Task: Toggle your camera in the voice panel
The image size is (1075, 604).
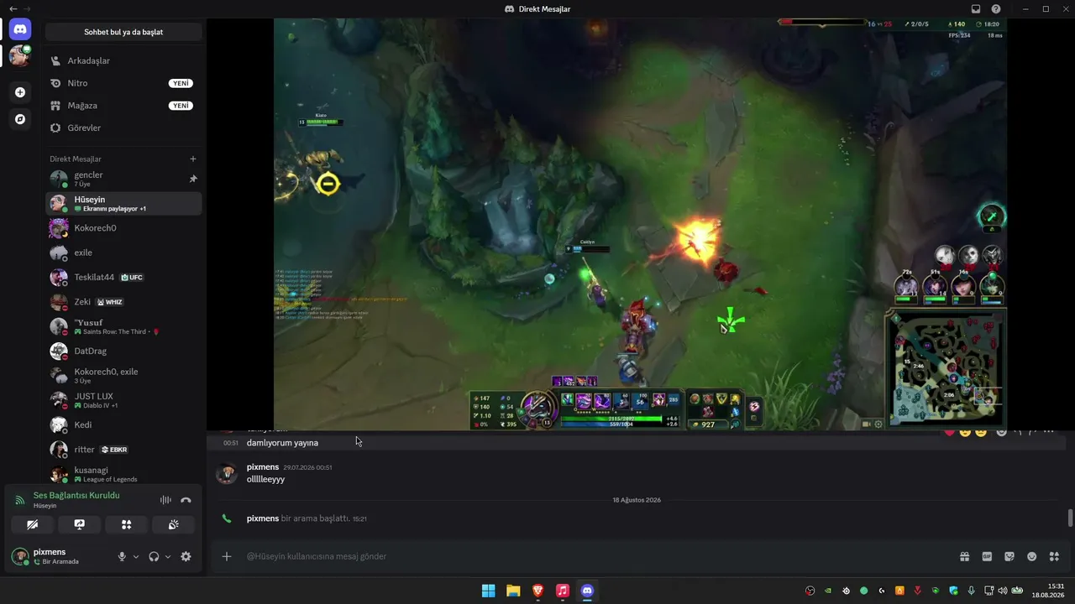Action: pyautogui.click(x=33, y=524)
